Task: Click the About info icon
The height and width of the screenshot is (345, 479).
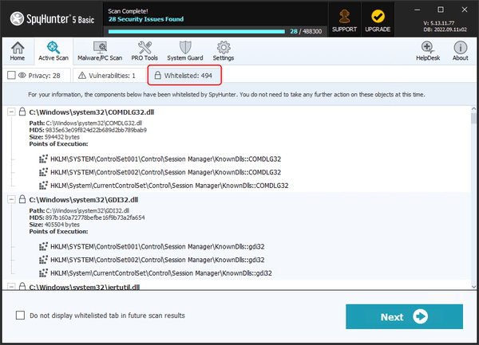Action: [461, 52]
